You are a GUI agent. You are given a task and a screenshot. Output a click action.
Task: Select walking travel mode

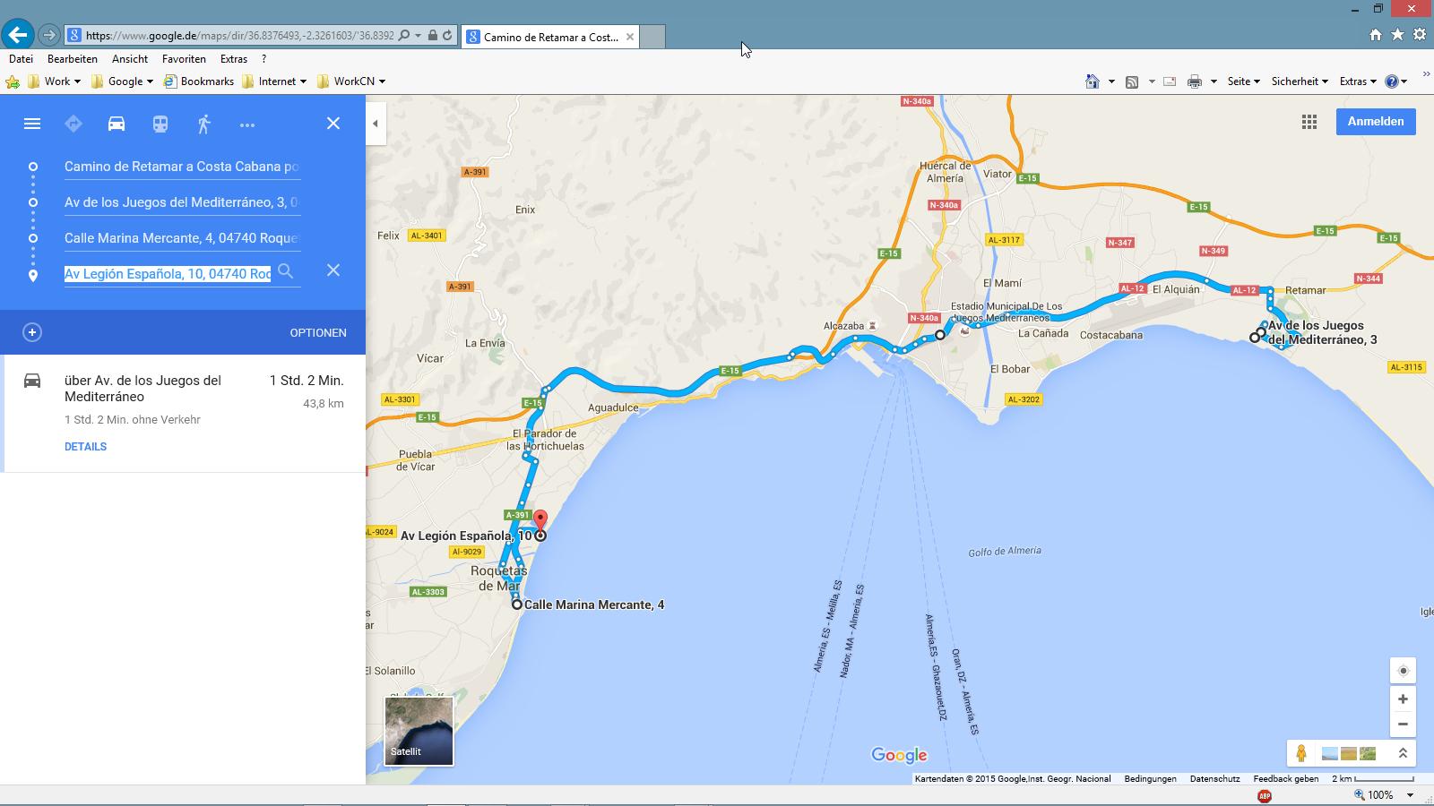204,124
